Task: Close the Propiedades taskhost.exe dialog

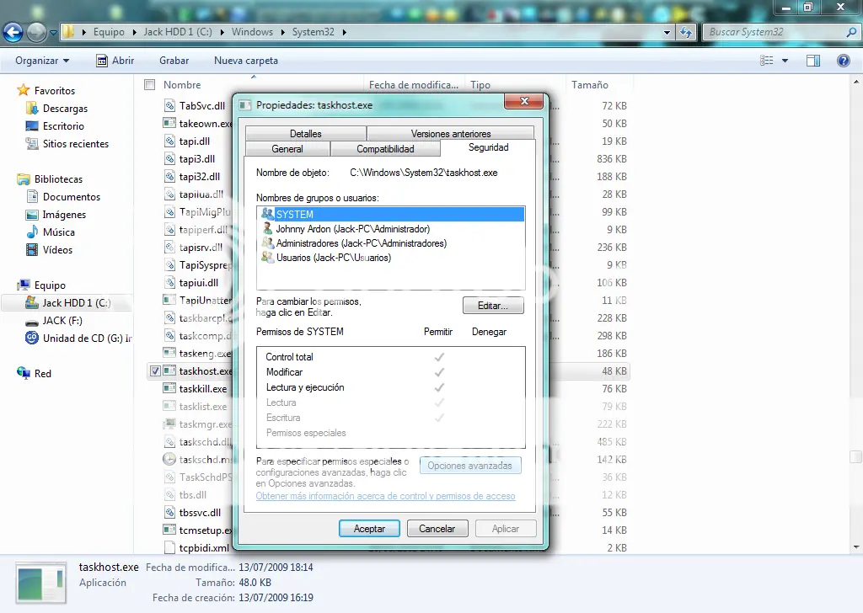Action: (524, 101)
